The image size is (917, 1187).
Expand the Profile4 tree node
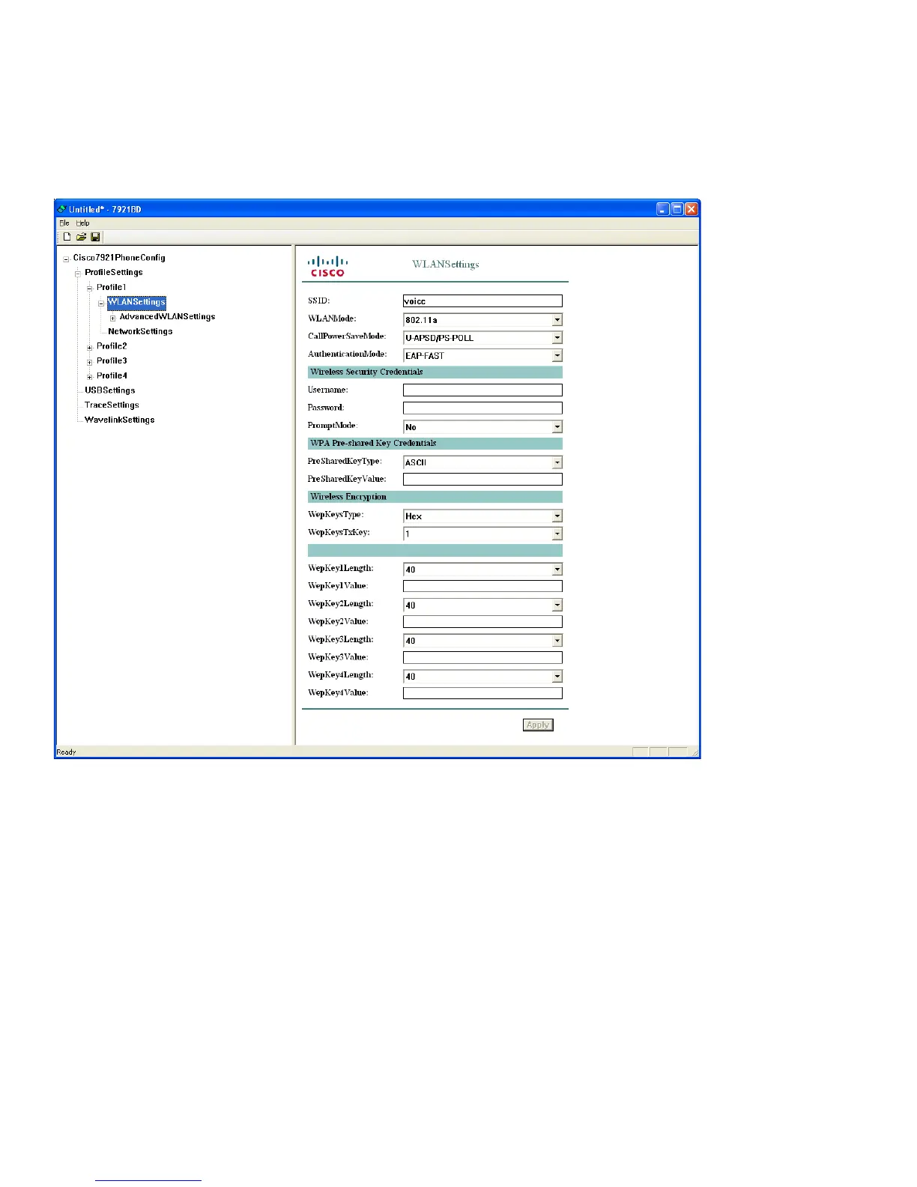[89, 377]
